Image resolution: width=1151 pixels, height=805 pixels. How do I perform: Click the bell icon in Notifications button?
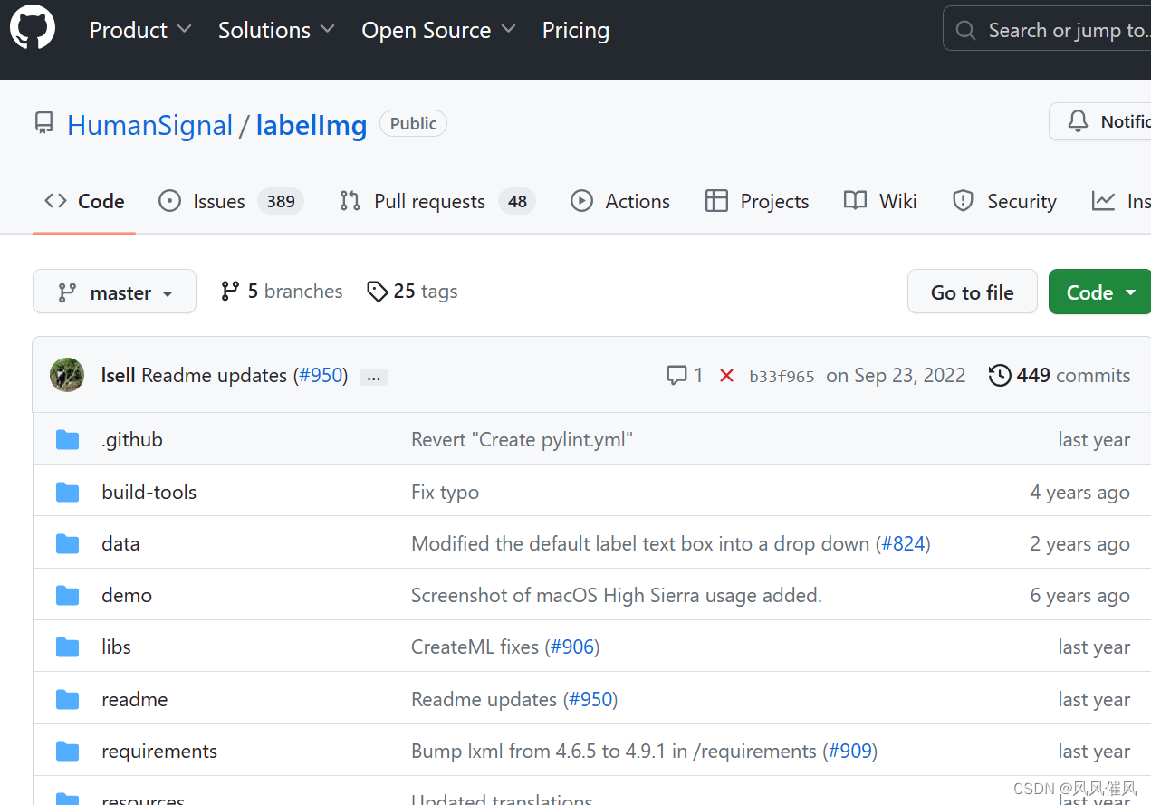click(1078, 121)
